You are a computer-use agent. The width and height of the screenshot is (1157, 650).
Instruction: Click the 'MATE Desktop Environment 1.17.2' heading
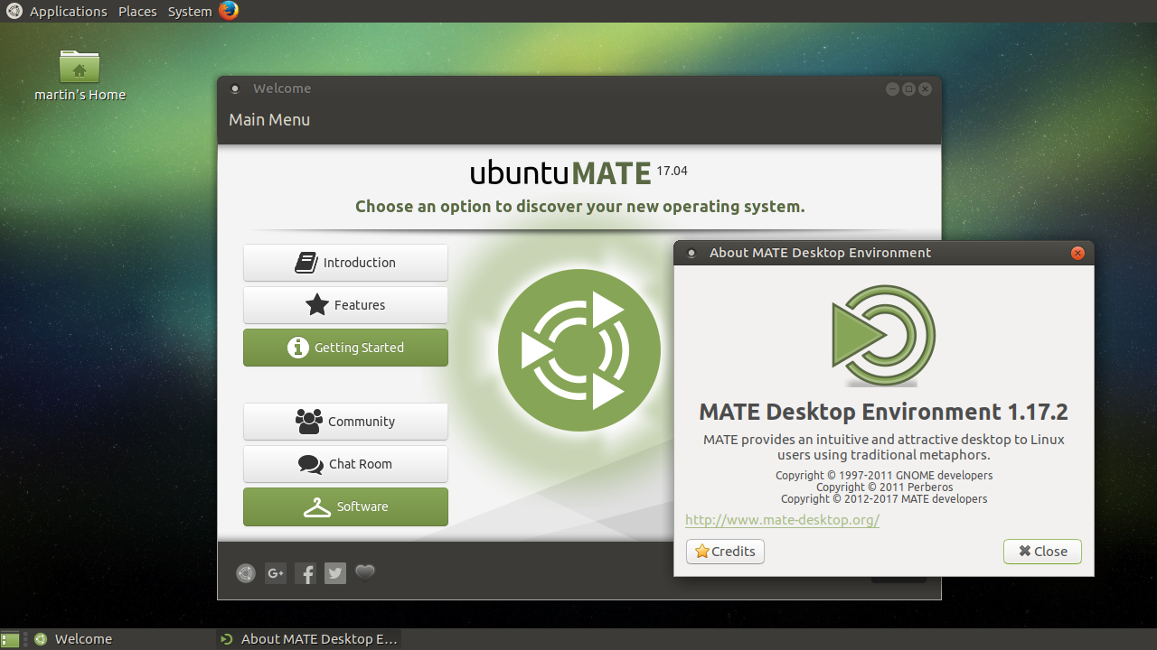883,413
